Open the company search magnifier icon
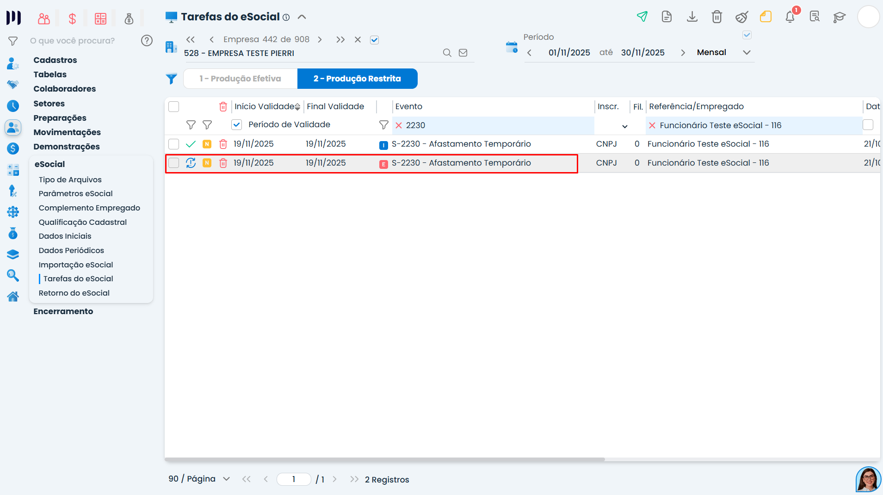This screenshot has height=495, width=883. pos(446,53)
